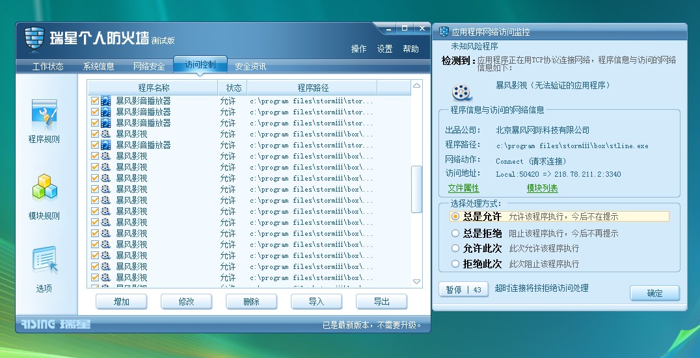The width and height of the screenshot is (700, 358).
Task: Click the company name 北京暴风网际科技有限公司
Action: (x=543, y=130)
